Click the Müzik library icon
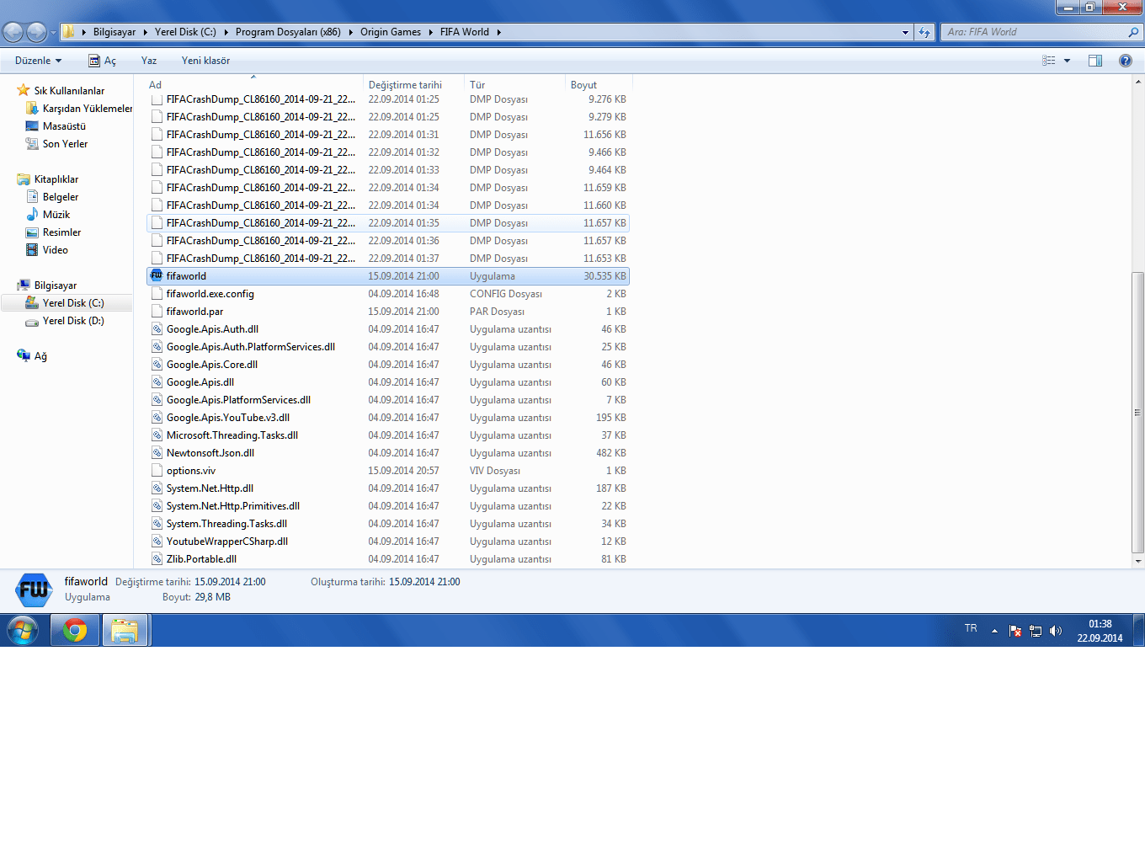Screen dimensions: 1145x859 coord(32,214)
